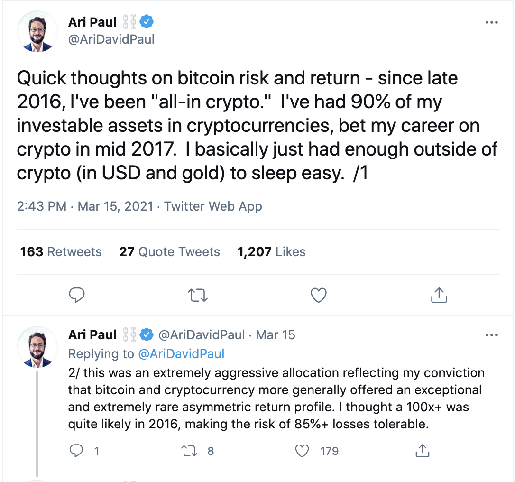The width and height of the screenshot is (515, 482).
Task: Retweet the reply with 8 retweets
Action: pos(190,451)
